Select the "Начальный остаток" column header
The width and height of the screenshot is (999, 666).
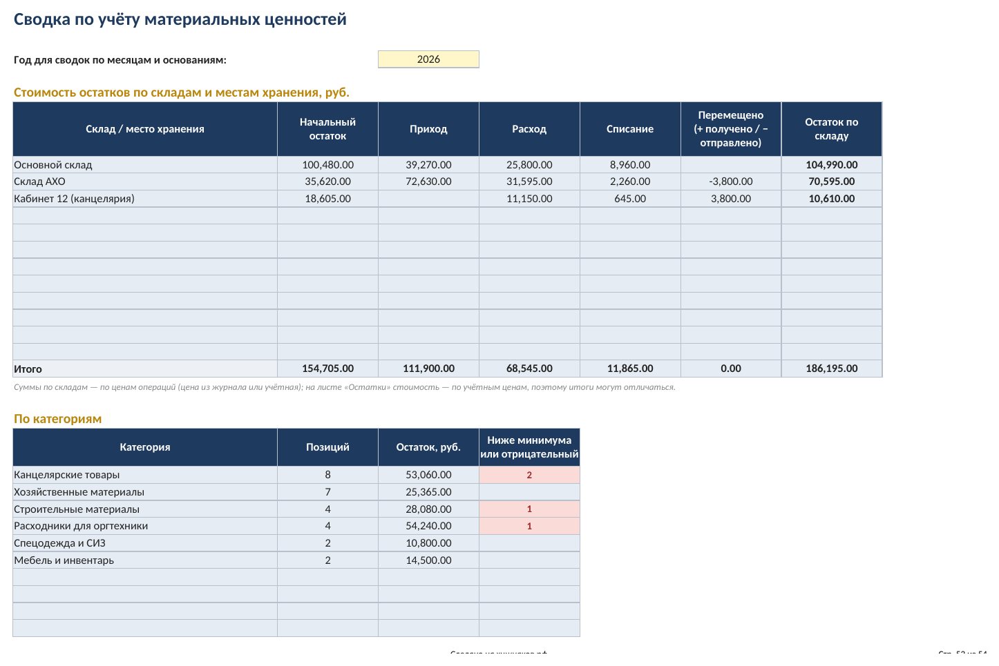pos(327,129)
